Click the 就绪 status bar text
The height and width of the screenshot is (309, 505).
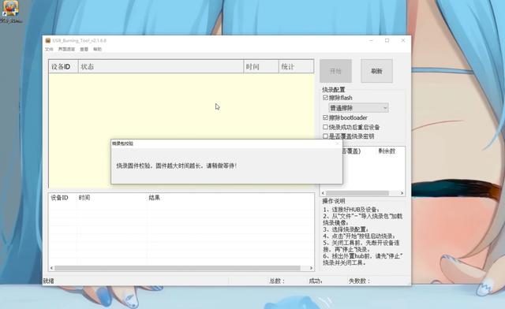coord(49,281)
